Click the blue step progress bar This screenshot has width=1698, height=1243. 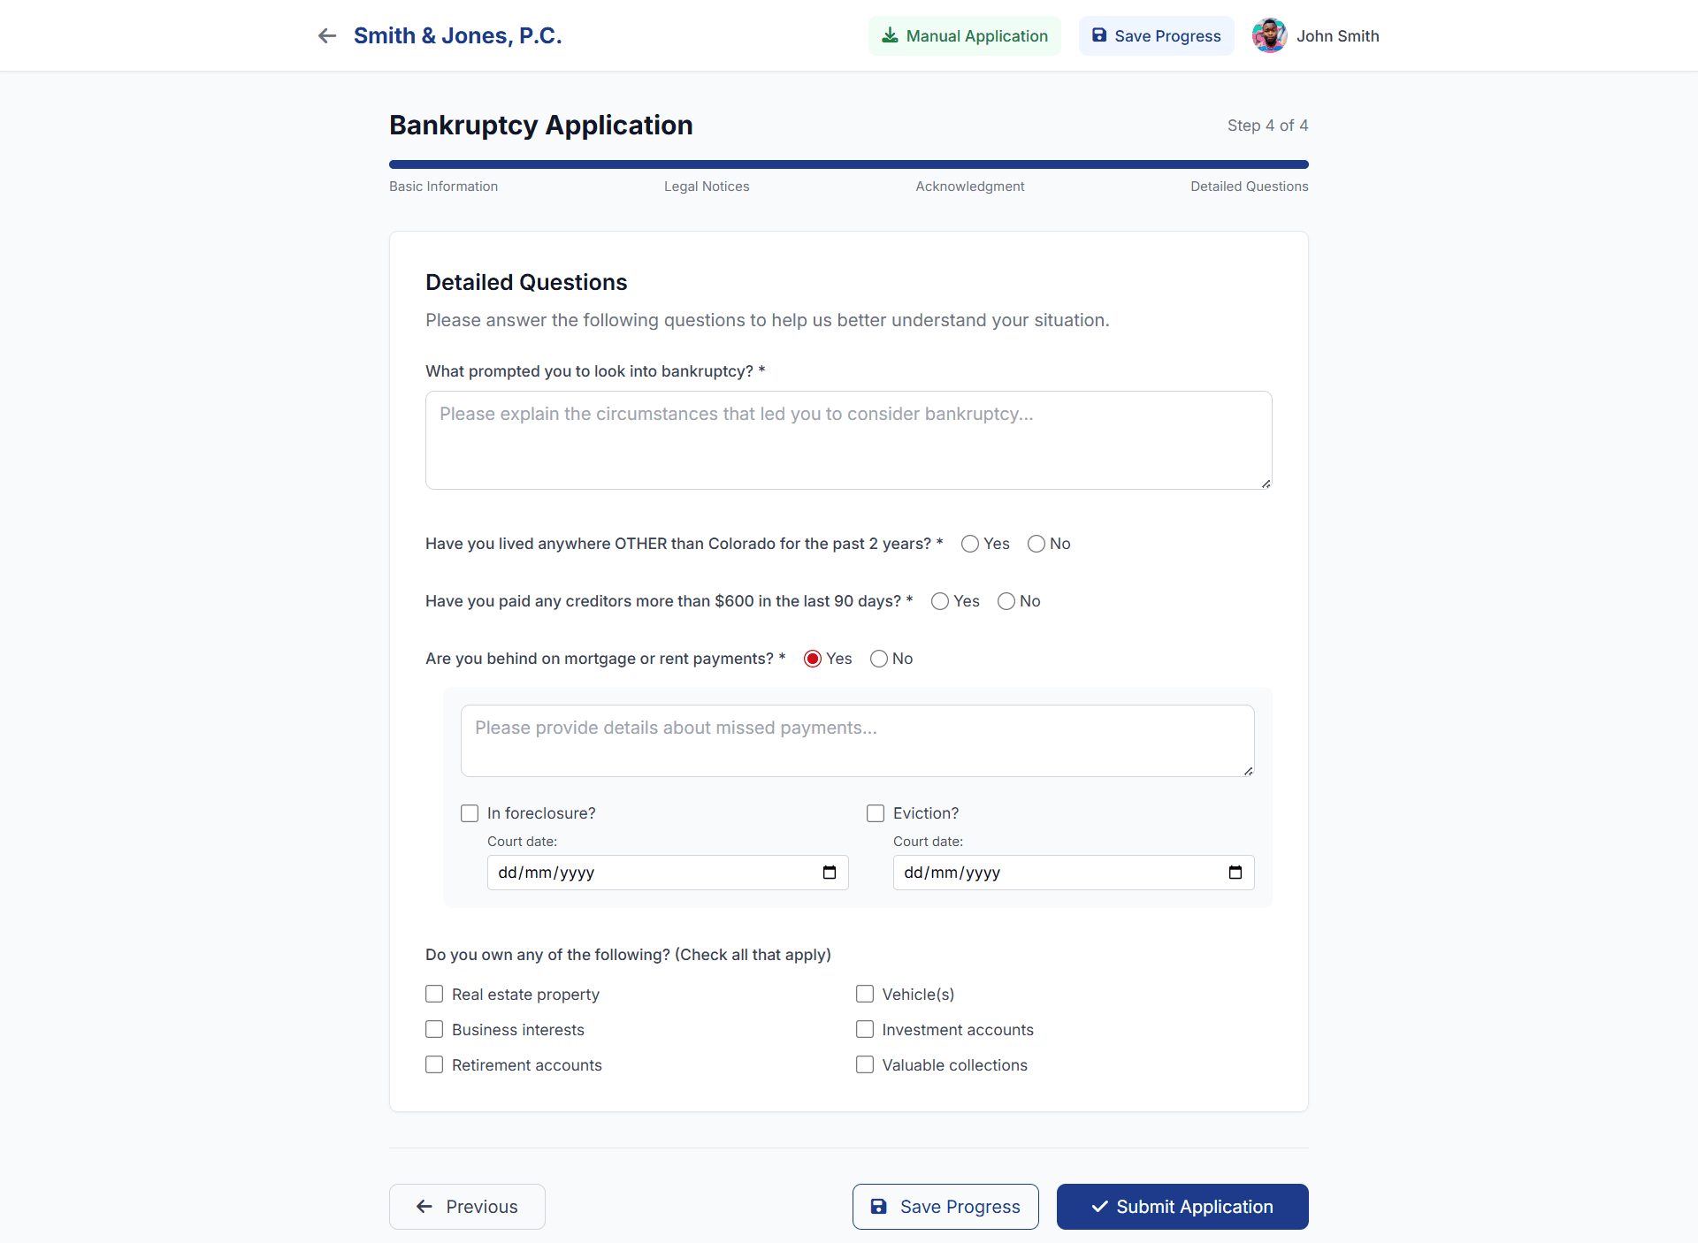pos(849,164)
